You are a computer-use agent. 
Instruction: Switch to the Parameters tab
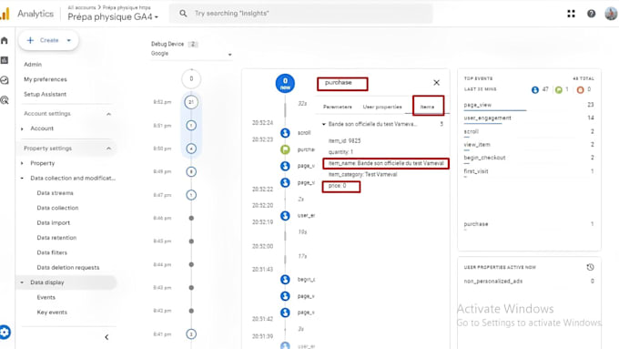pos(337,108)
